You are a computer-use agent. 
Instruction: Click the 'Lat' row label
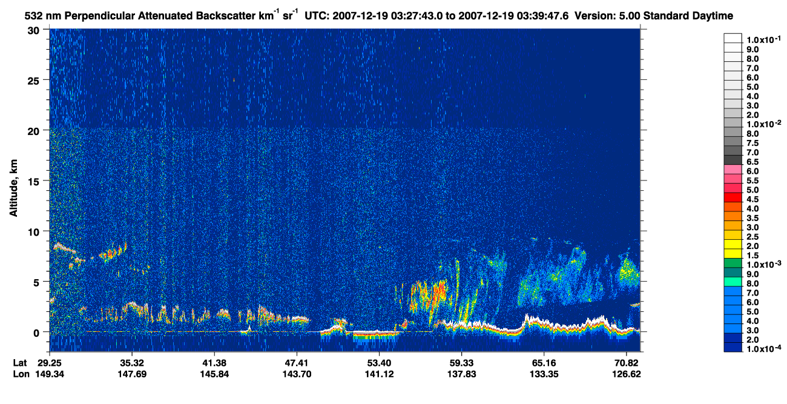[x=21, y=363]
